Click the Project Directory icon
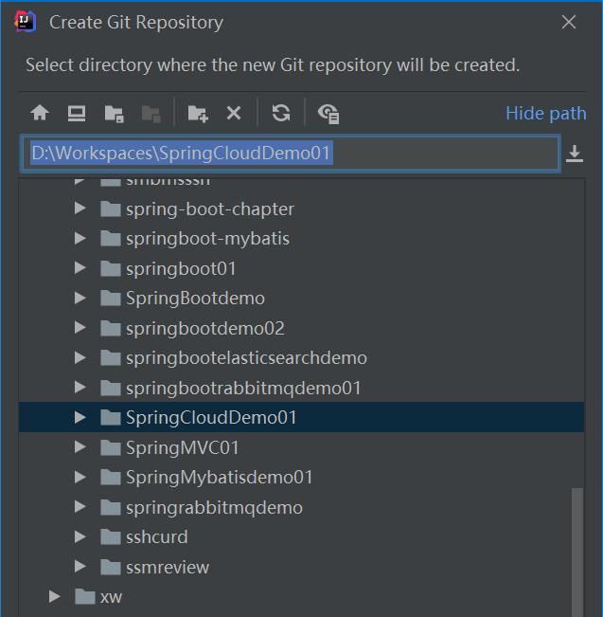This screenshot has height=617, width=603. pyautogui.click(x=114, y=114)
